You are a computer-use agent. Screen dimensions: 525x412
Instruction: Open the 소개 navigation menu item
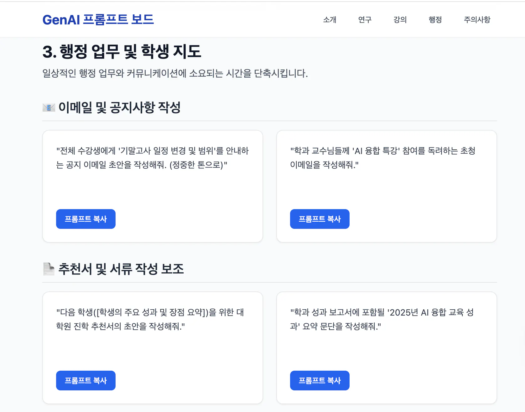coord(329,20)
